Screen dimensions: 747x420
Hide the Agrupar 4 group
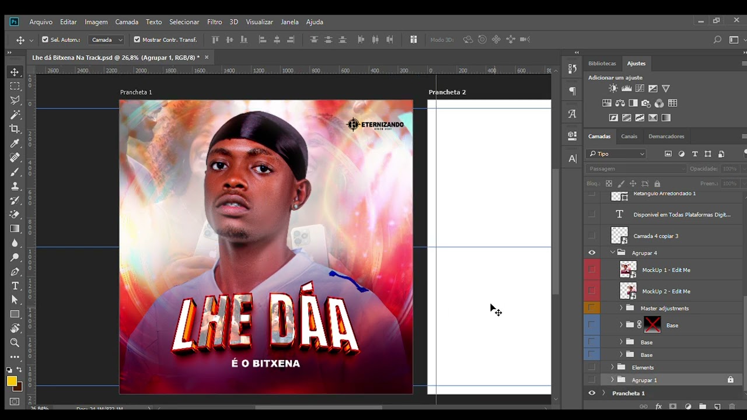[592, 253]
